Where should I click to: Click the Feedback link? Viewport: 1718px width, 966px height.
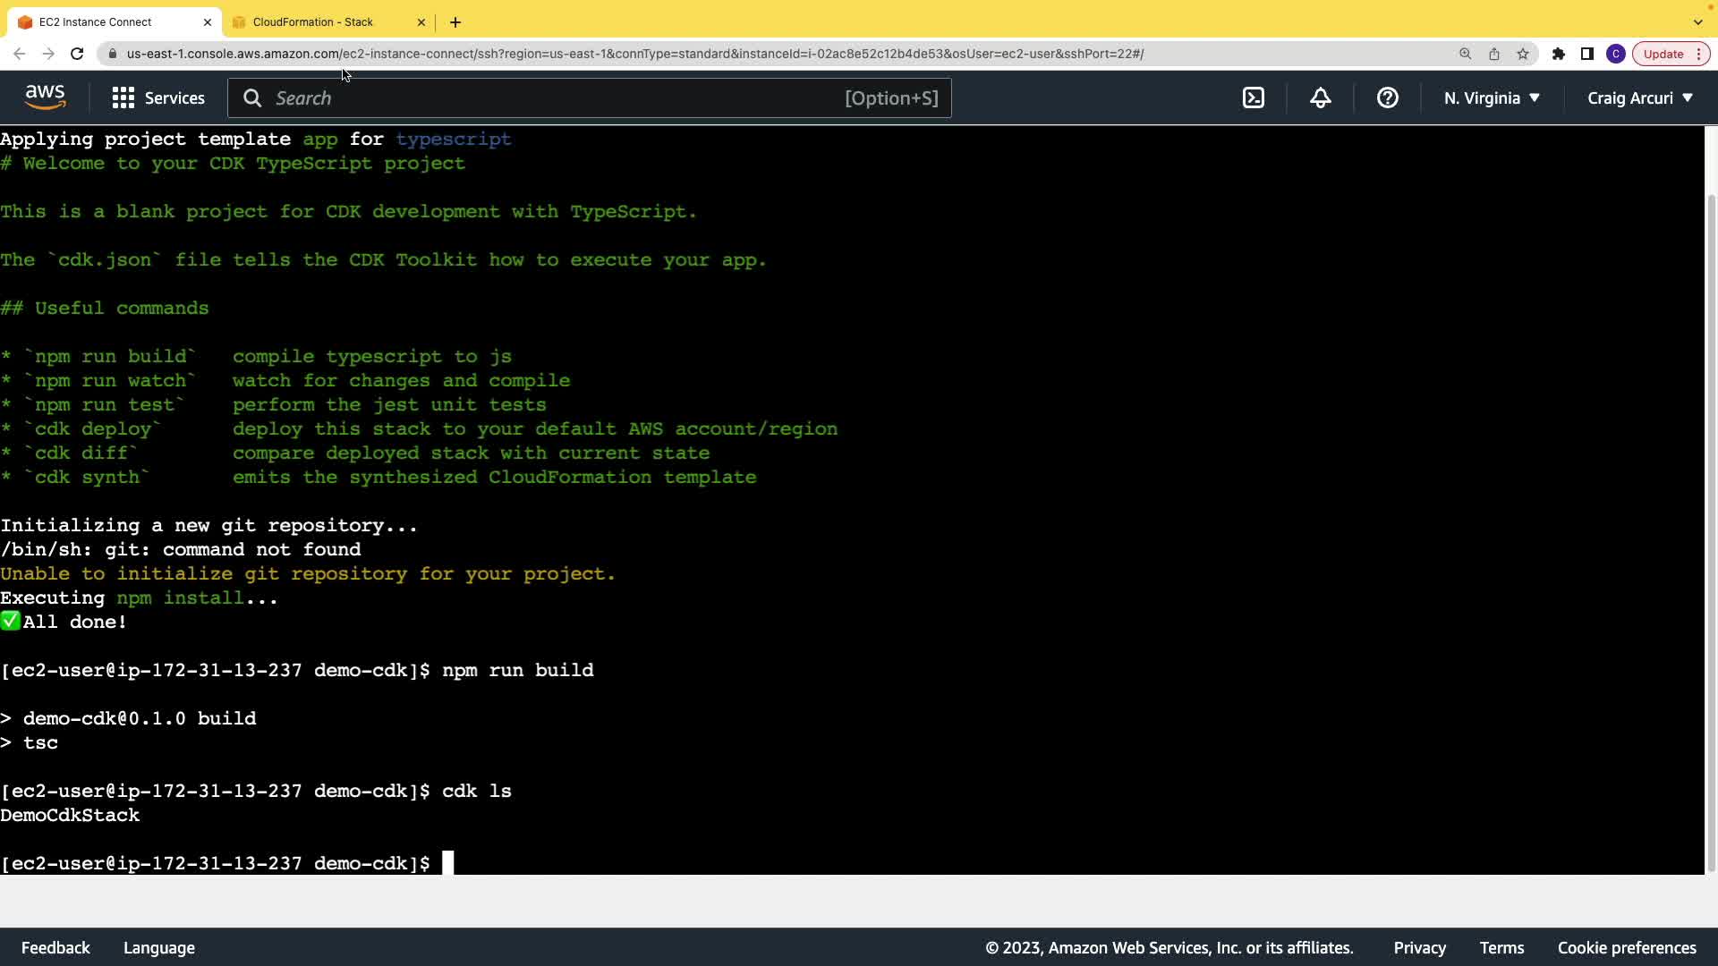click(x=55, y=948)
